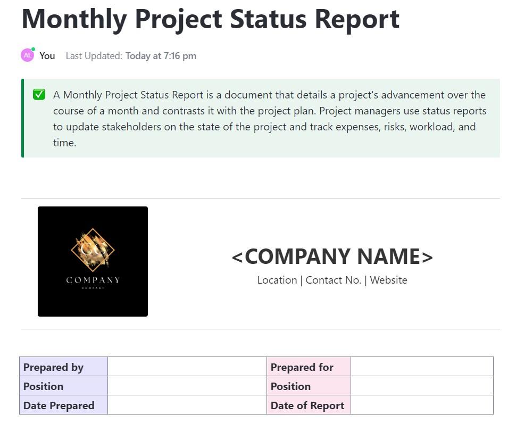Viewport: 516px width, 431px height.
Task: Click the AL user avatar icon
Action: coord(27,55)
